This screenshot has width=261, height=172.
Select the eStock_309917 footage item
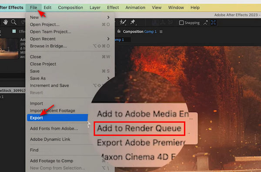(x=13, y=91)
